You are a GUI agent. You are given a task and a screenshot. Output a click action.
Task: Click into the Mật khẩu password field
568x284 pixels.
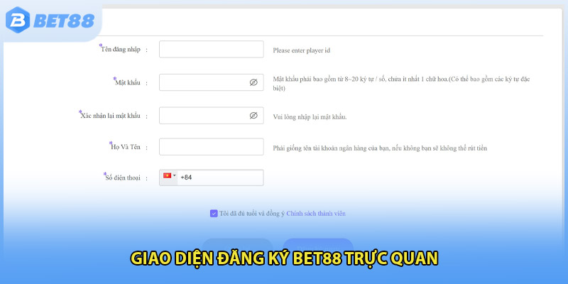click(211, 82)
